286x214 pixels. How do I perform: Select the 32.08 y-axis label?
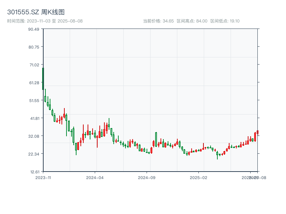point(34,136)
